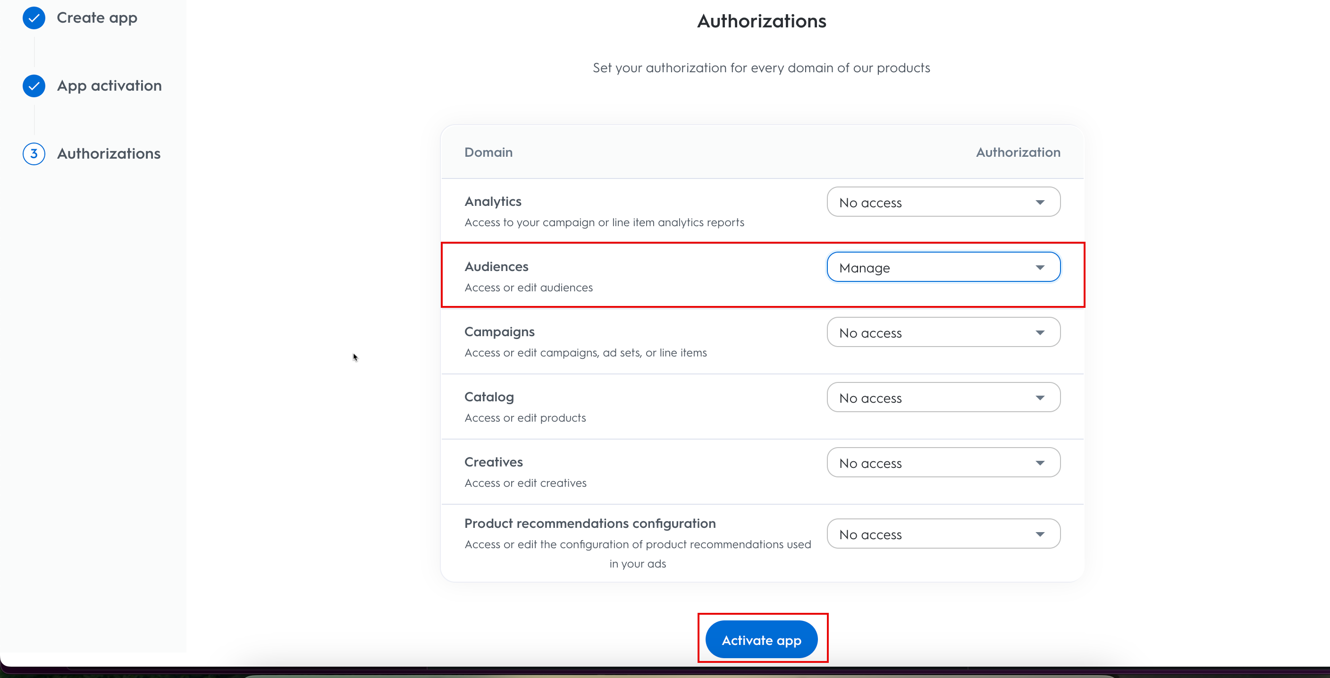
Task: Click the numbered circle for step 3
Action: point(33,153)
